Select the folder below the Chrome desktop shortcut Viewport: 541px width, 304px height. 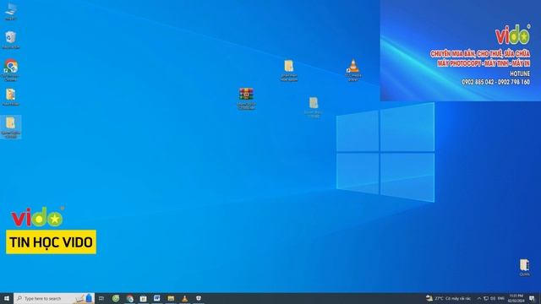coord(11,97)
